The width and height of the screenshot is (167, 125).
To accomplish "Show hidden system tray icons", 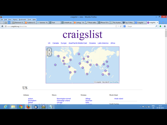I will point(140,107).
